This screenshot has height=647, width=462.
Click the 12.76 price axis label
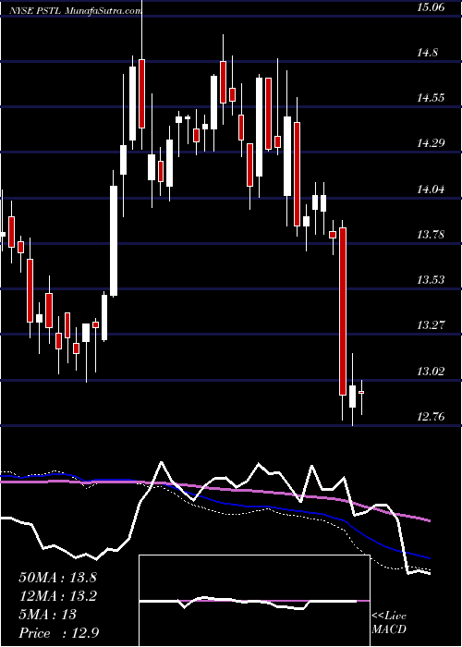[x=431, y=417]
